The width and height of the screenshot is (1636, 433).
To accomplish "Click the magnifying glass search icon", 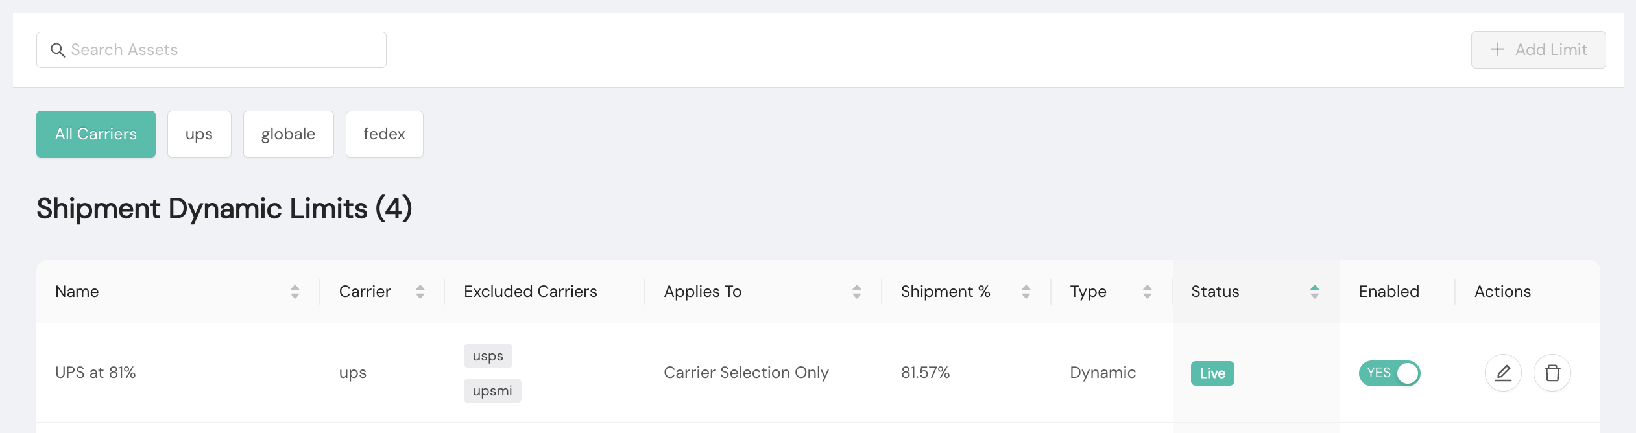I will point(58,50).
